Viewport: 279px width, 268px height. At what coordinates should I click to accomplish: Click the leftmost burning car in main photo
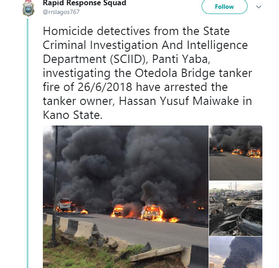pyautogui.click(x=66, y=205)
